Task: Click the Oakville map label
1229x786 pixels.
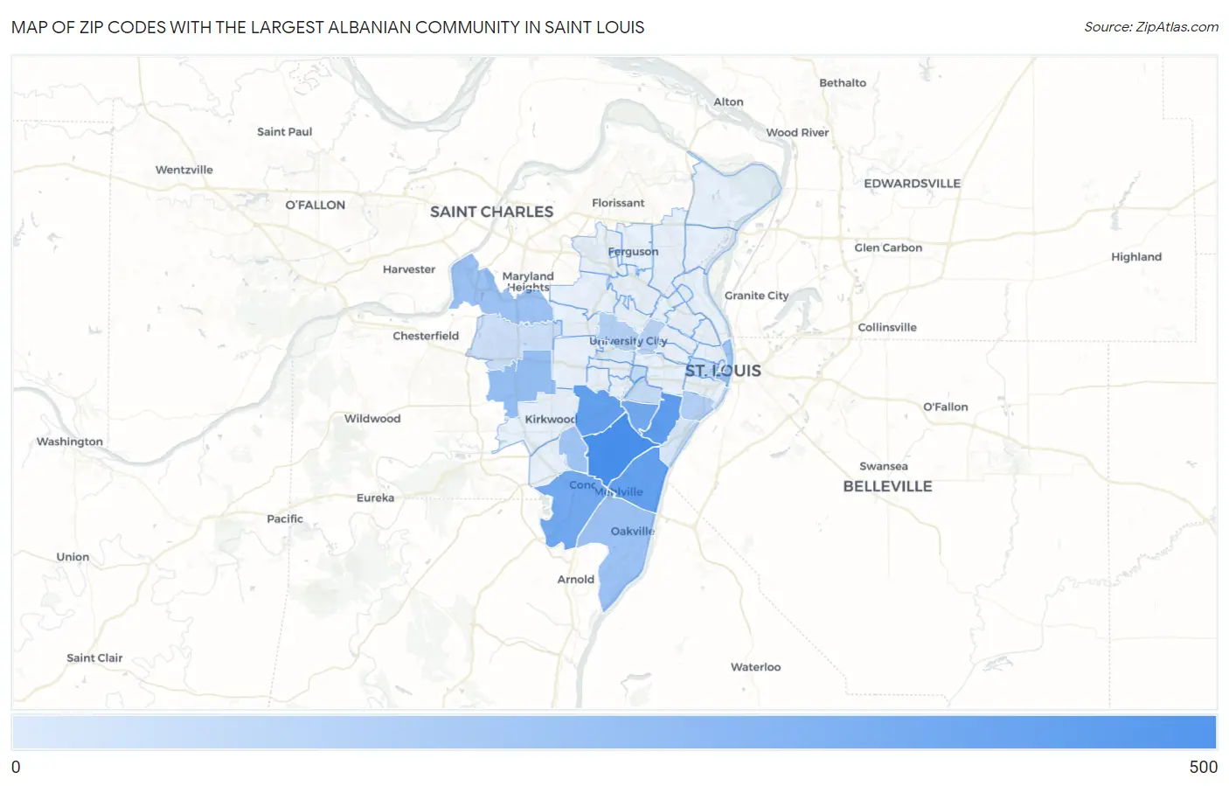Action: (x=633, y=532)
